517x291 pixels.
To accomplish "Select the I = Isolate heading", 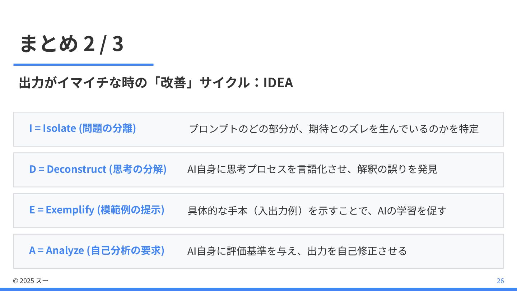I will coord(83,128).
